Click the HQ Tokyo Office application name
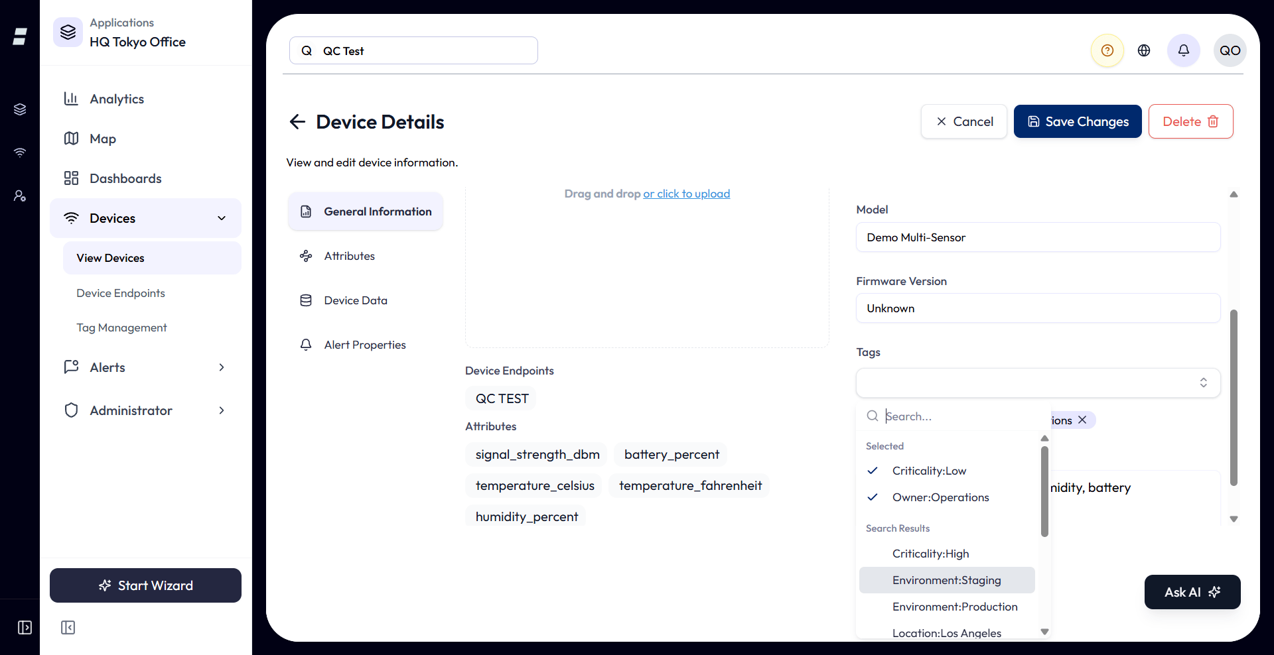1274x655 pixels. pos(138,42)
